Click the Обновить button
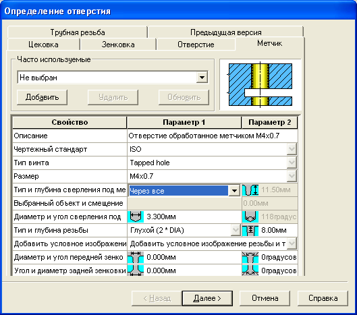The width and height of the screenshot is (357, 315). (184, 97)
